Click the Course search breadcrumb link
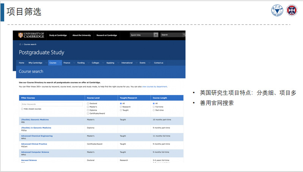Viewport: 303px width, 172px height. pyautogui.click(x=30, y=44)
